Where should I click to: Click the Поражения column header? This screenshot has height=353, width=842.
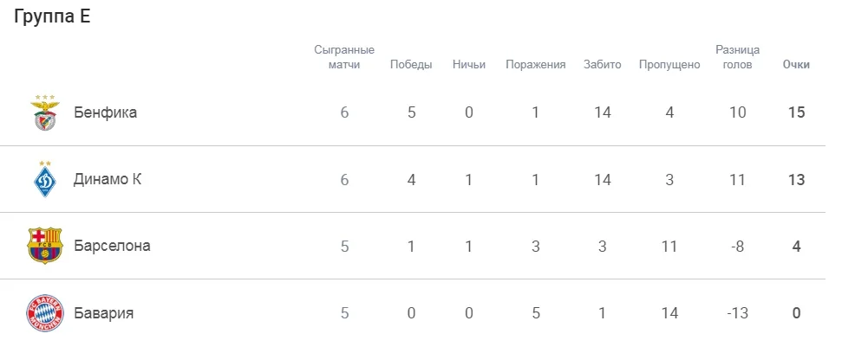tap(536, 65)
